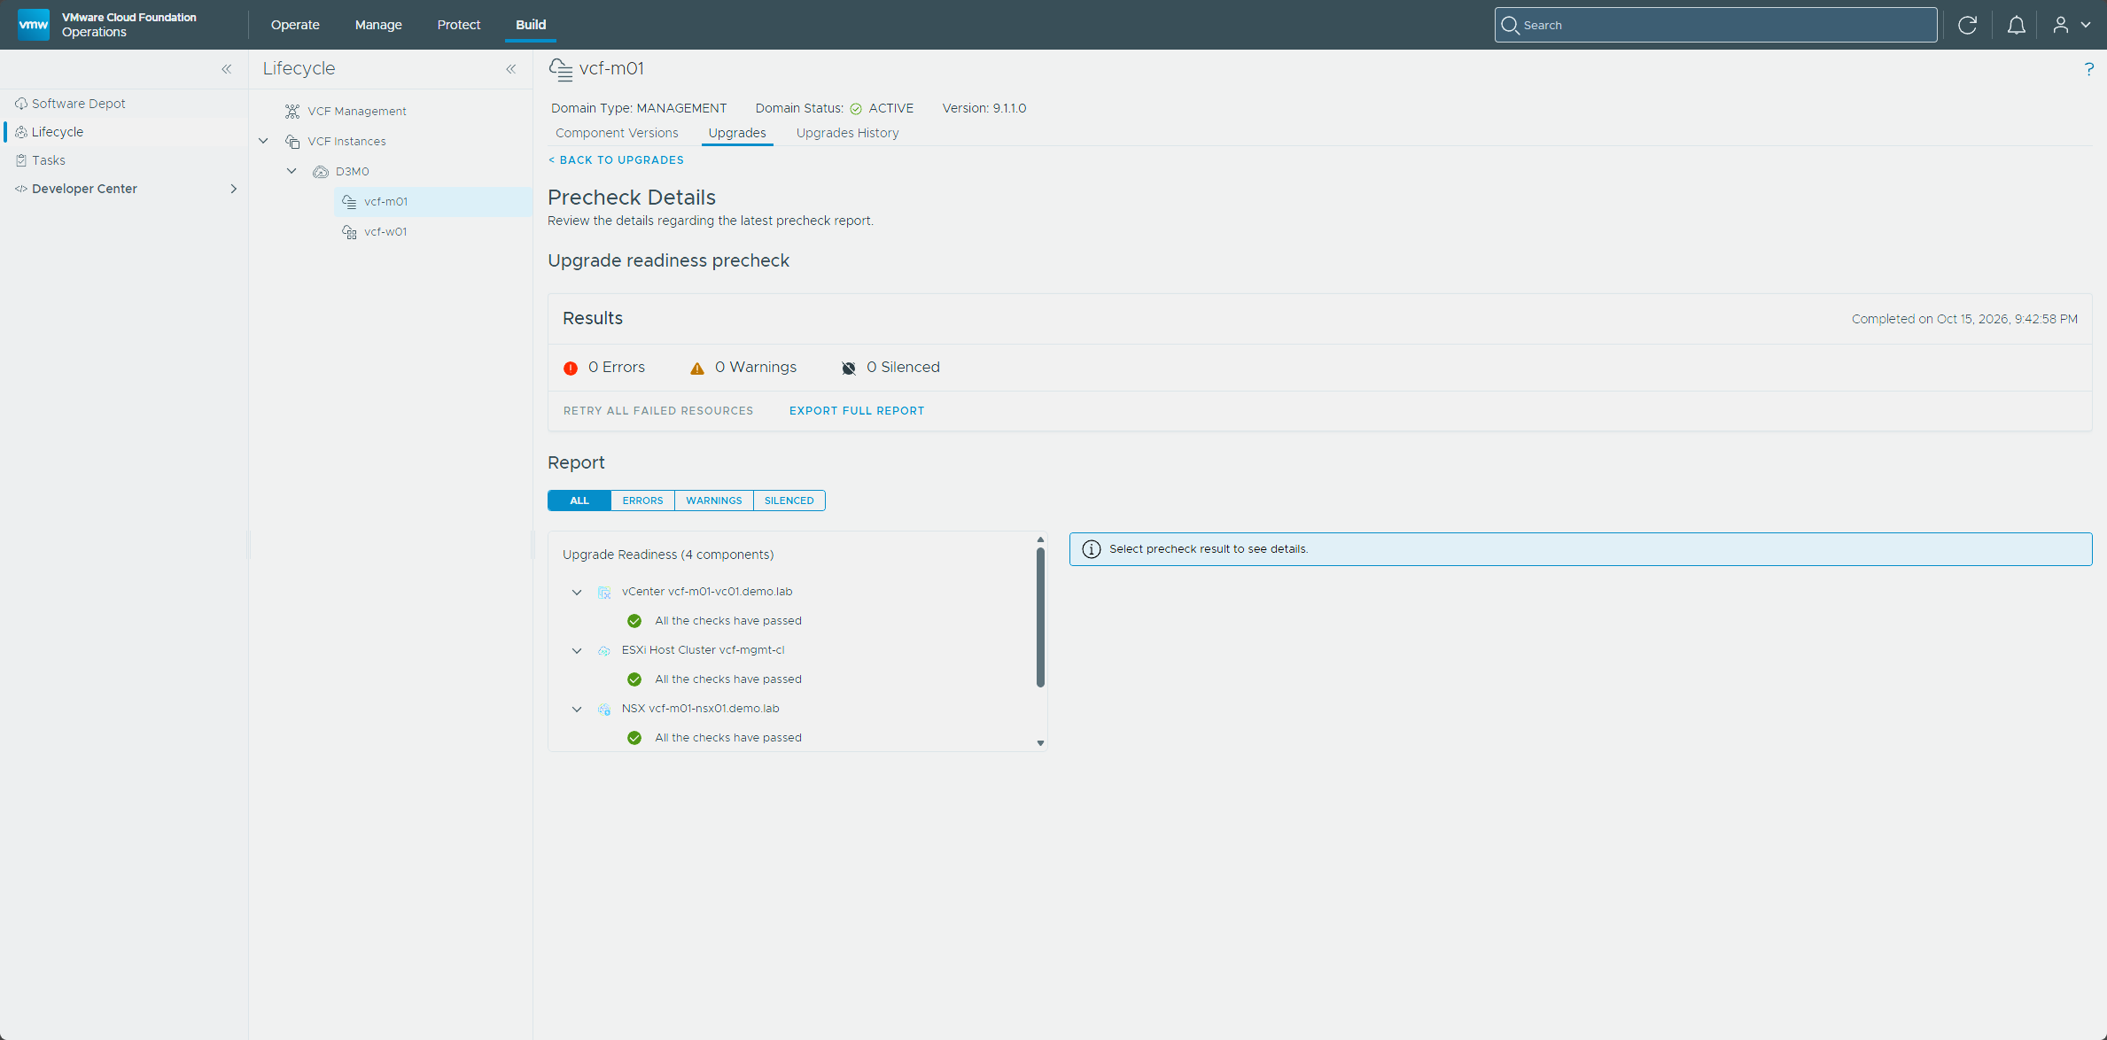Screen dimensions: 2107x1040
Task: Click the VCF Management icon
Action: click(x=292, y=112)
